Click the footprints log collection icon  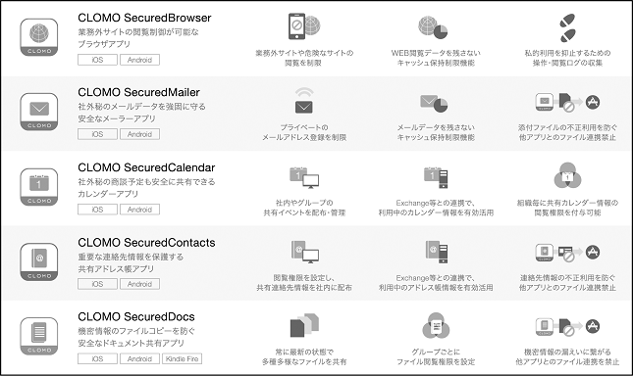tap(567, 27)
